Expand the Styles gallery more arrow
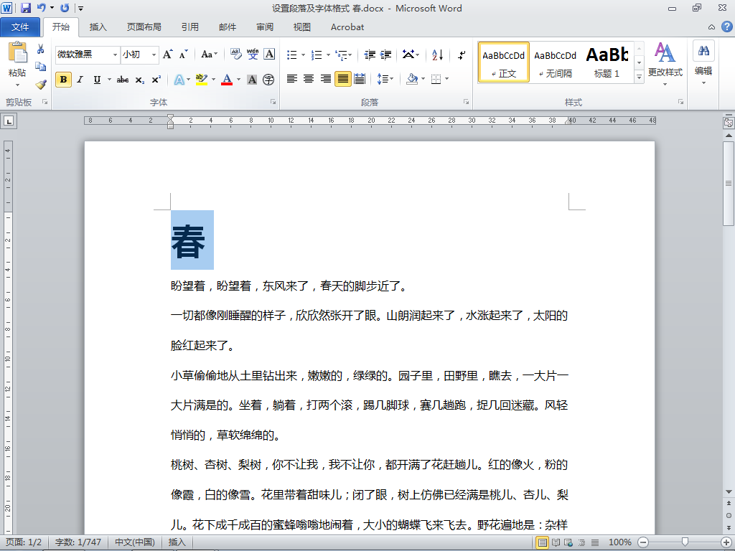The width and height of the screenshot is (735, 551). click(639, 77)
